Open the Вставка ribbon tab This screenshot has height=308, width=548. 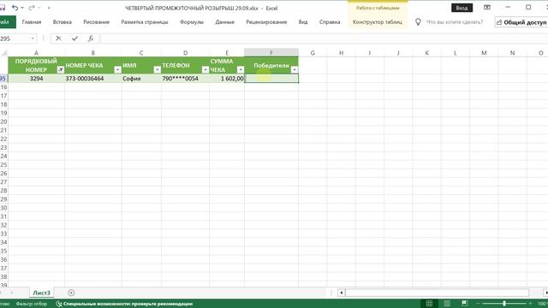(63, 22)
